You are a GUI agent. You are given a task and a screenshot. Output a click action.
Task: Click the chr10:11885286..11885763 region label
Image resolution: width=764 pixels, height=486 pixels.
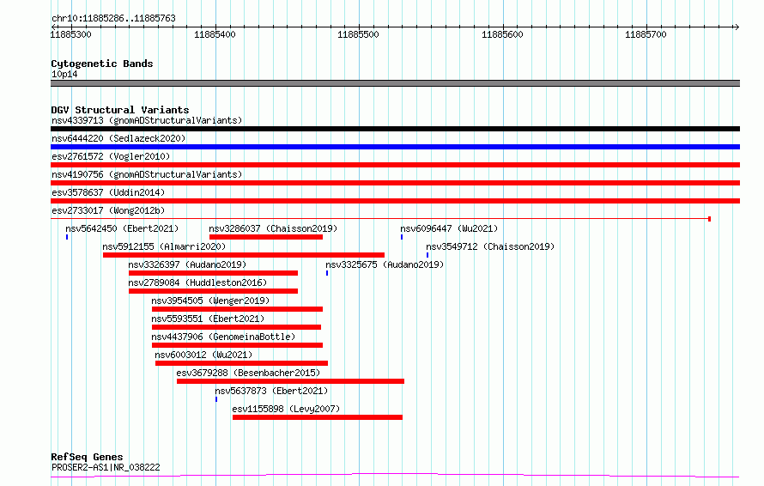pos(113,19)
